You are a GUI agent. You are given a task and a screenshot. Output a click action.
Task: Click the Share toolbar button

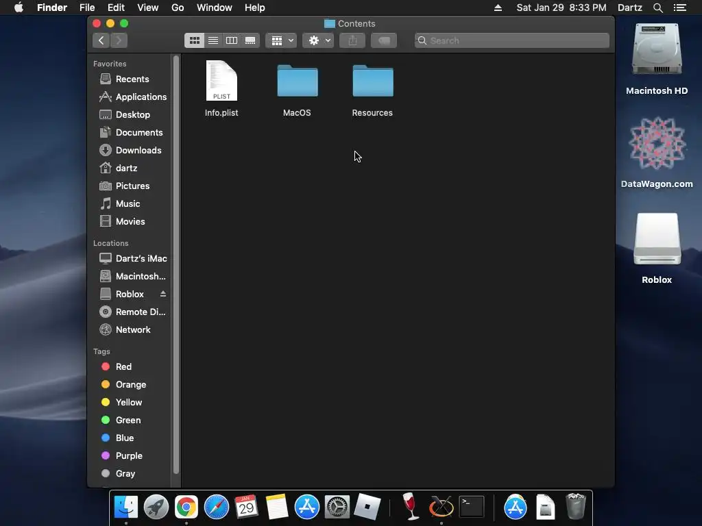point(352,40)
